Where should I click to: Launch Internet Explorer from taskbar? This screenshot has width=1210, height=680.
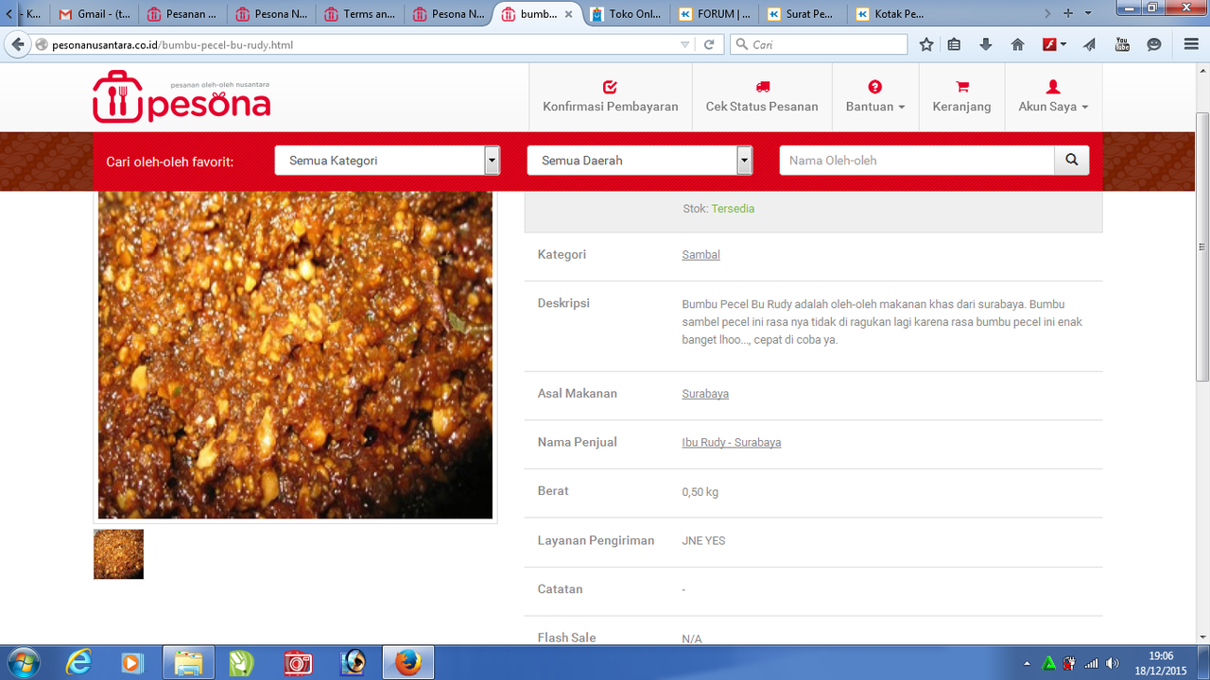(78, 663)
